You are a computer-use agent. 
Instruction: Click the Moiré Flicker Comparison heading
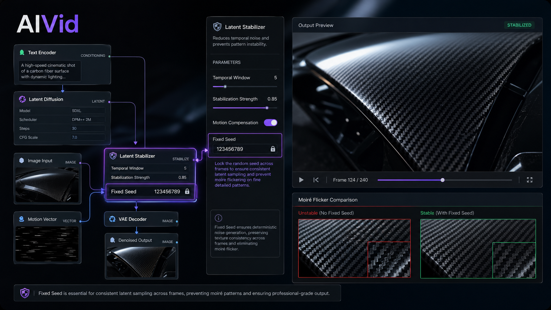[x=328, y=200]
